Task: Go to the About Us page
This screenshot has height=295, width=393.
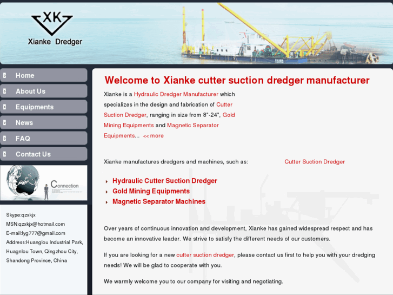Action: (30, 91)
